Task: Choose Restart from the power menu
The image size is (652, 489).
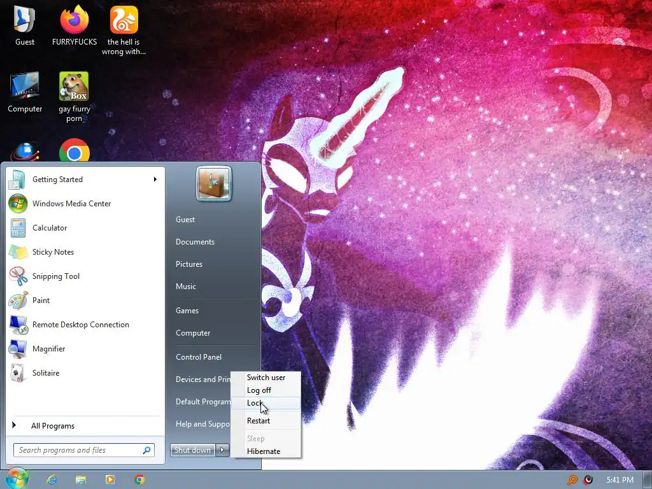Action: click(x=266, y=421)
